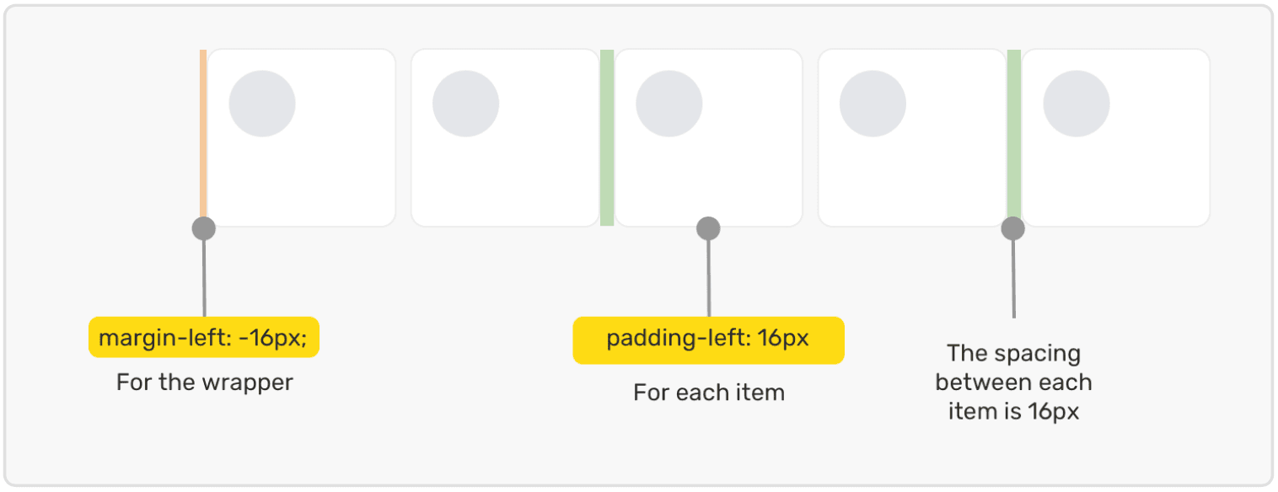
Task: Click the gray avatar circle in the second card
Action: pyautogui.click(x=466, y=104)
